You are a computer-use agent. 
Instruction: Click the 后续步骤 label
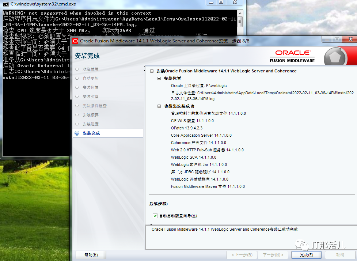159,204
